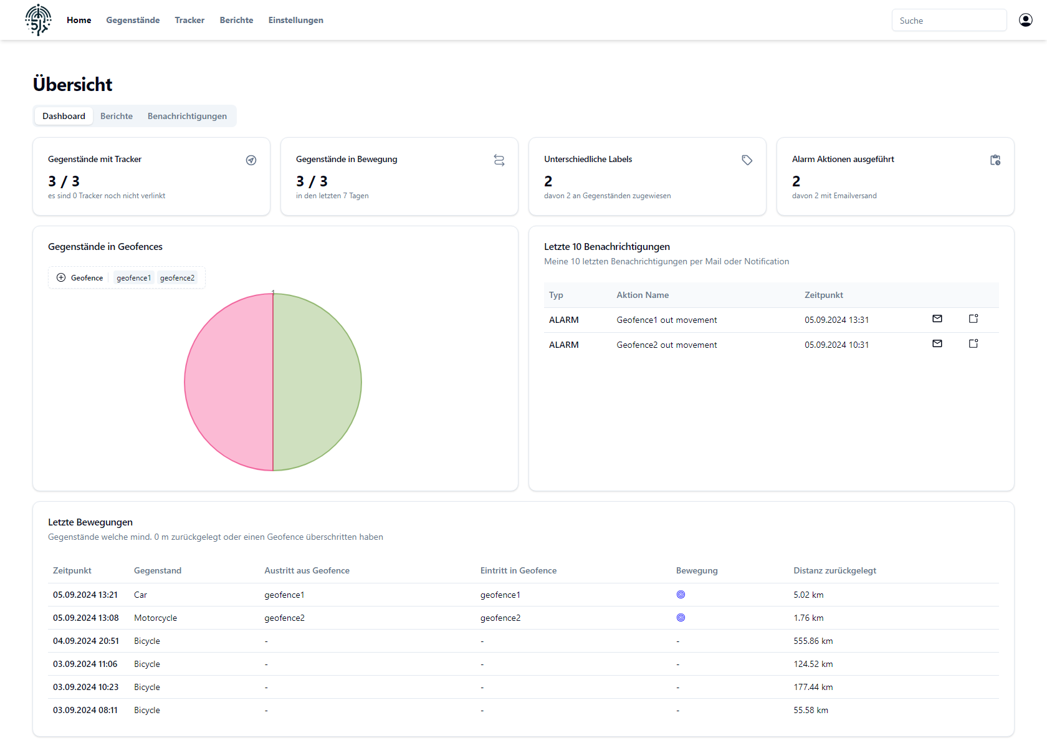Screen dimensions: 1047x748
Task: Toggle the geofence2 filter chip
Action: tap(177, 278)
